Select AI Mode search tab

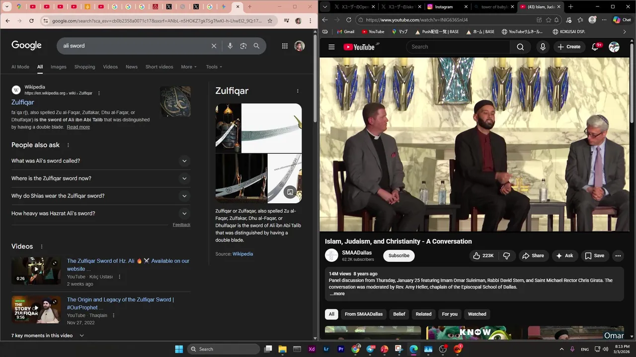pos(20,67)
